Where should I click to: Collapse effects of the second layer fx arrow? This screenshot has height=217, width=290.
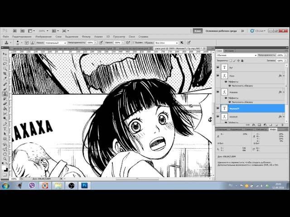point(284,76)
